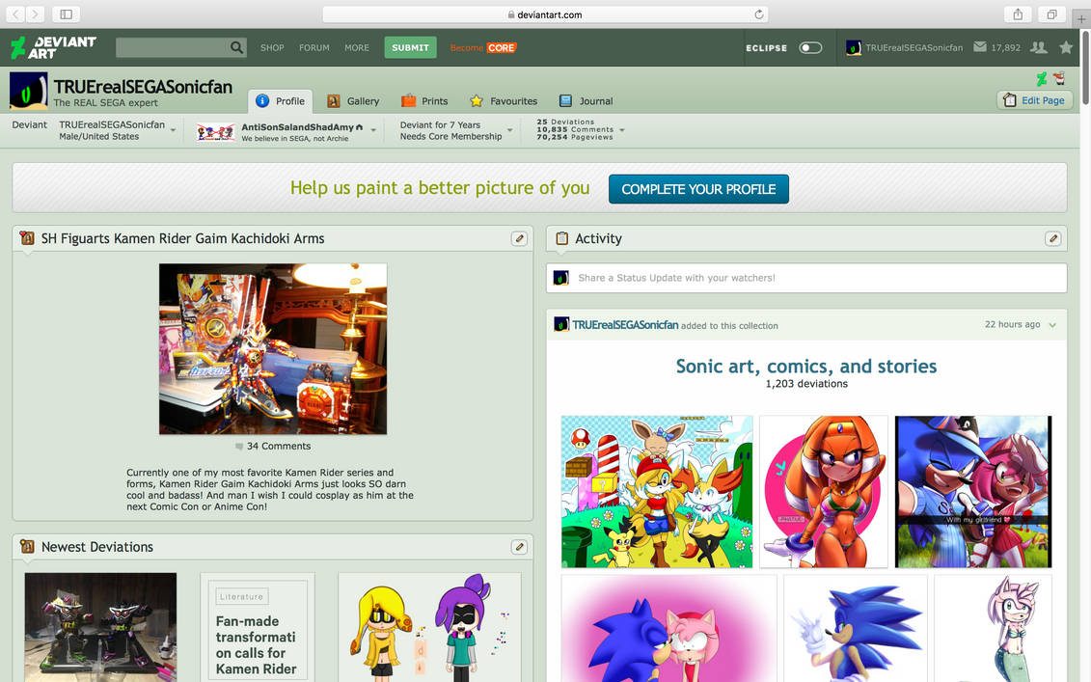1091x682 pixels.
Task: Open the friends/watchers icon in header
Action: [x=1039, y=47]
